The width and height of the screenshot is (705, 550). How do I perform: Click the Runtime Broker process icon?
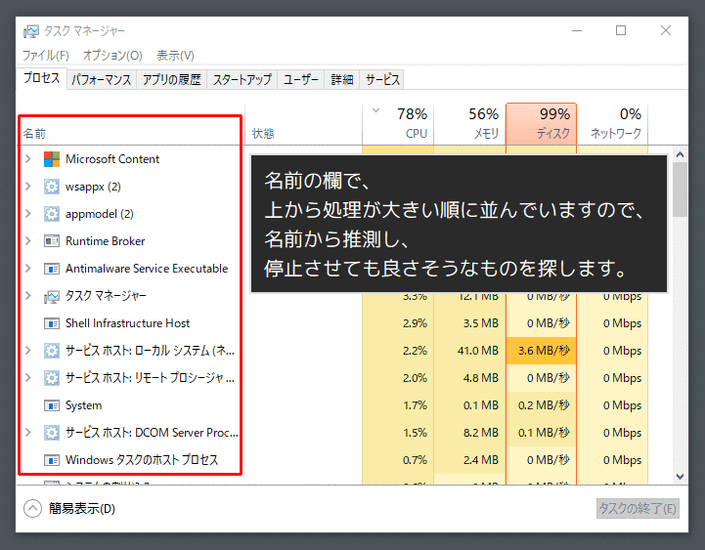pyautogui.click(x=52, y=241)
